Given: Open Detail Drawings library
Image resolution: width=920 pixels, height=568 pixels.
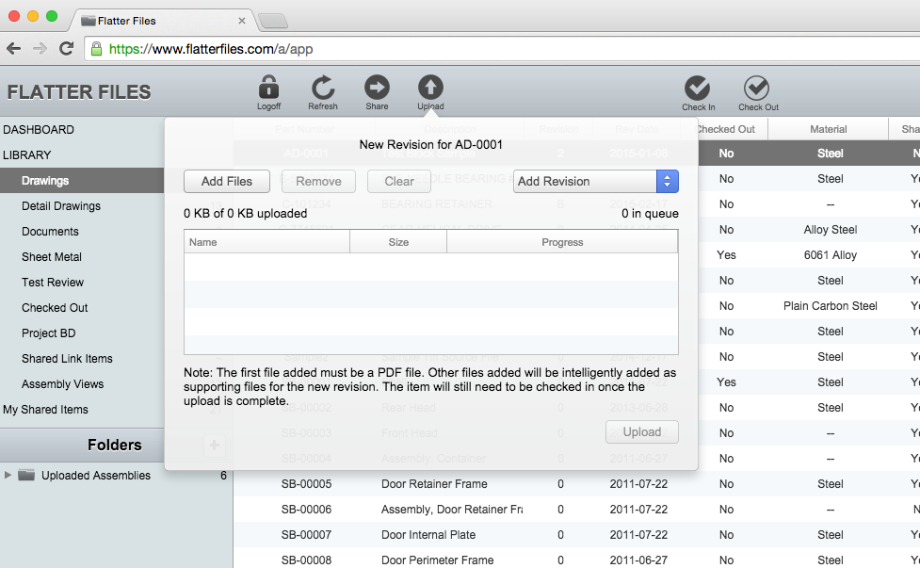Looking at the screenshot, I should point(61,206).
